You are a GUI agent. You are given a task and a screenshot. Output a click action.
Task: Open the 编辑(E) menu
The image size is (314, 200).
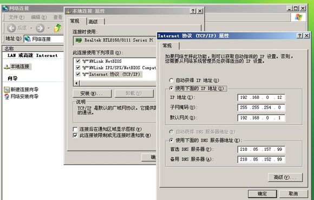point(39,17)
